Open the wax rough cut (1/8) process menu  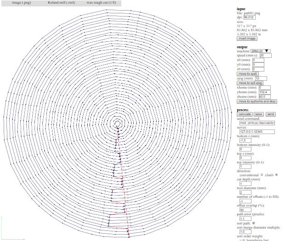[101, 3]
